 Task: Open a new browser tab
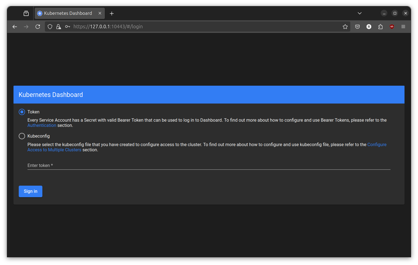pyautogui.click(x=112, y=13)
